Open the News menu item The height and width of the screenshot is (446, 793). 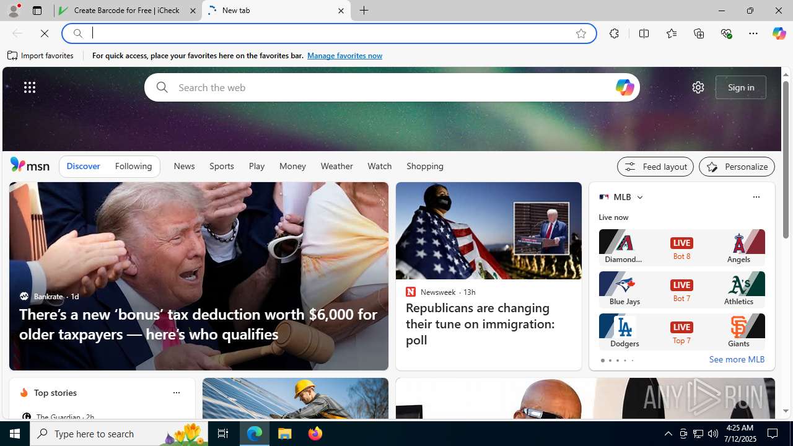(184, 166)
